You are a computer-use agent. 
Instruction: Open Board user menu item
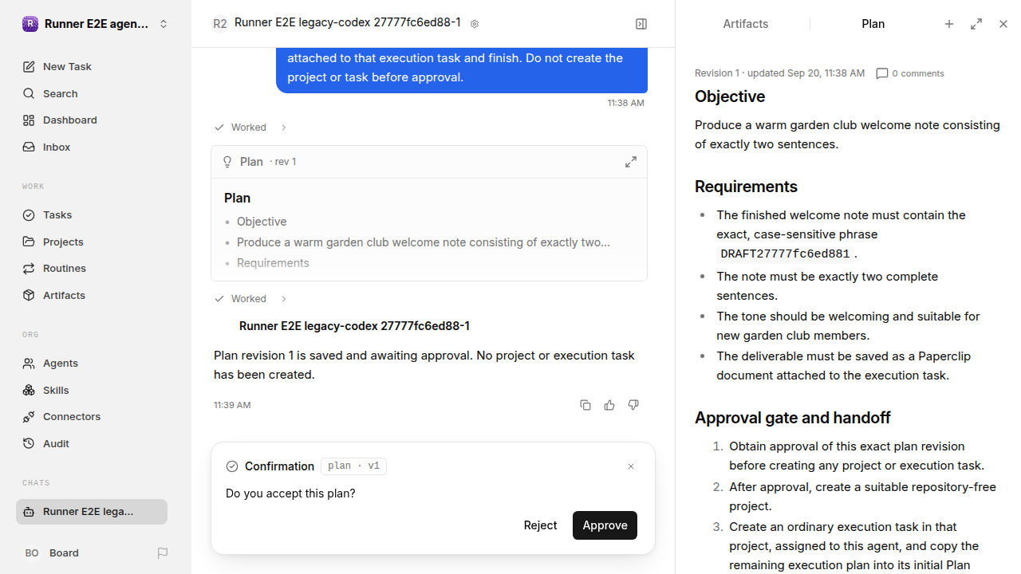tap(64, 553)
